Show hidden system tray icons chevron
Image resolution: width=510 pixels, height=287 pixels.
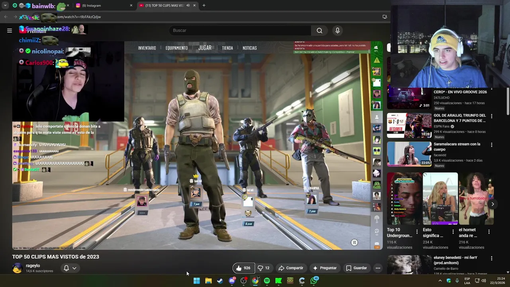[x=440, y=281]
